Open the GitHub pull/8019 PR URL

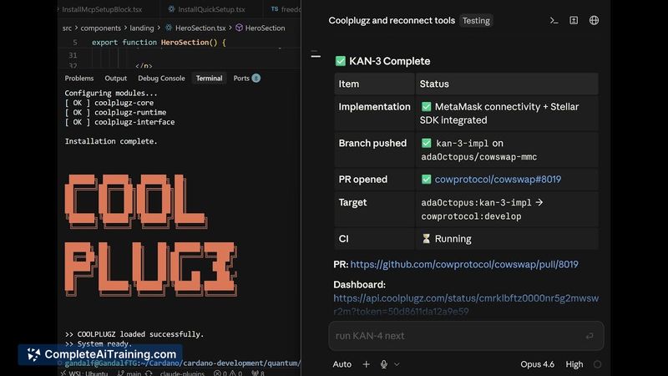[x=464, y=264]
